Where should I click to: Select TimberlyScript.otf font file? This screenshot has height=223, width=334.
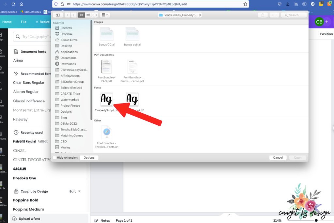[x=107, y=102]
